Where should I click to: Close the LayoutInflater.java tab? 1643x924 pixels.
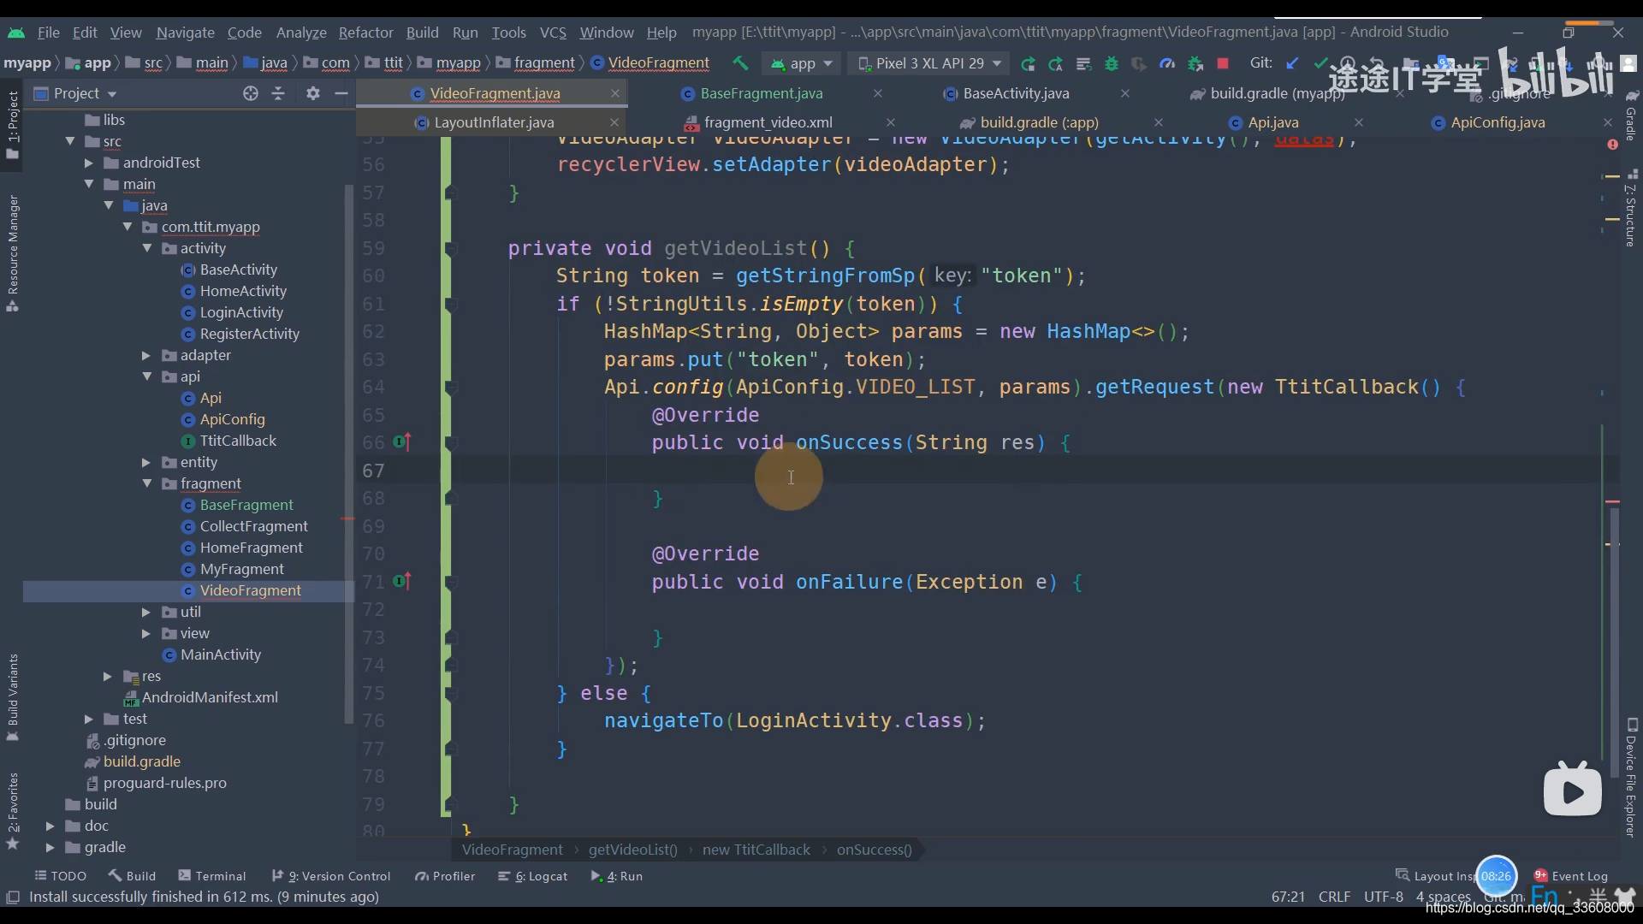tap(614, 122)
